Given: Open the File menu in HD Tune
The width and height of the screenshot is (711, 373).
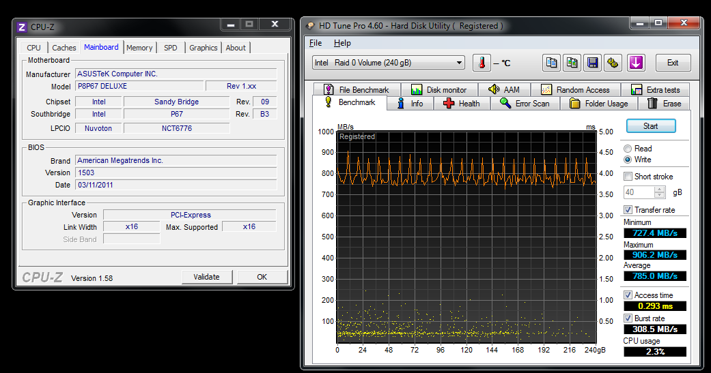Looking at the screenshot, I should tap(316, 43).
